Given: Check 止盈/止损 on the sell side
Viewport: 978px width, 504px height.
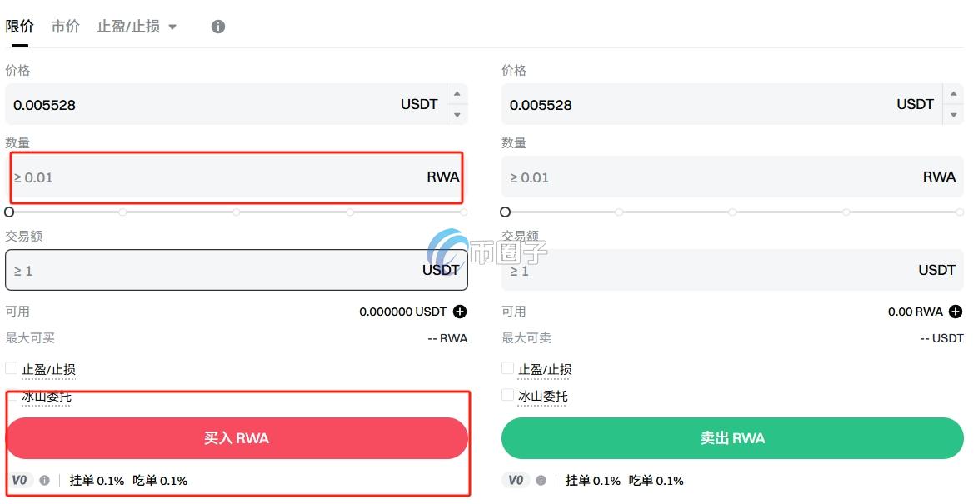Looking at the screenshot, I should [507, 367].
